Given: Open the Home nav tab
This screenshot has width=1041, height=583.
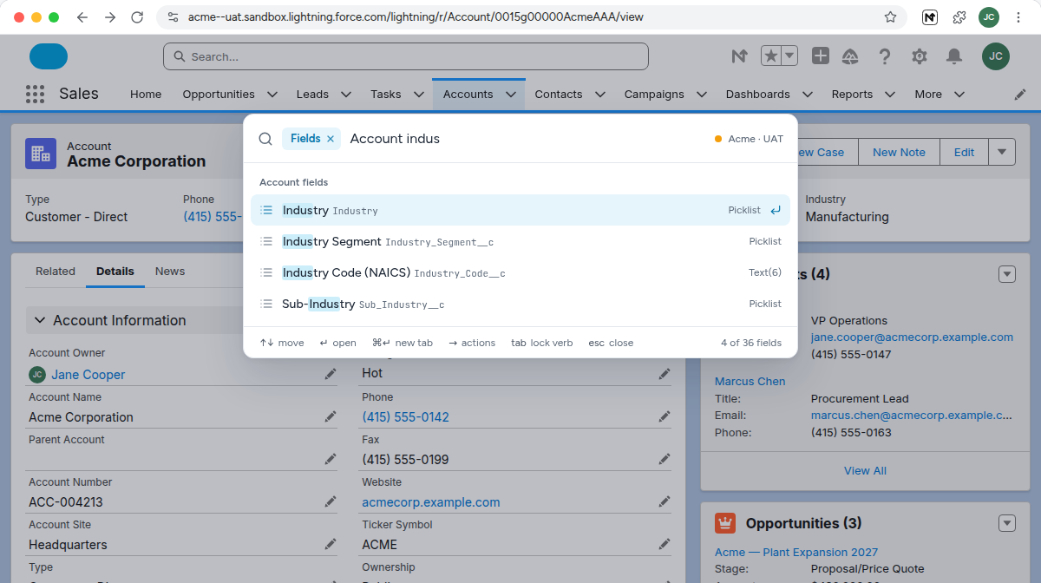Looking at the screenshot, I should pos(146,94).
